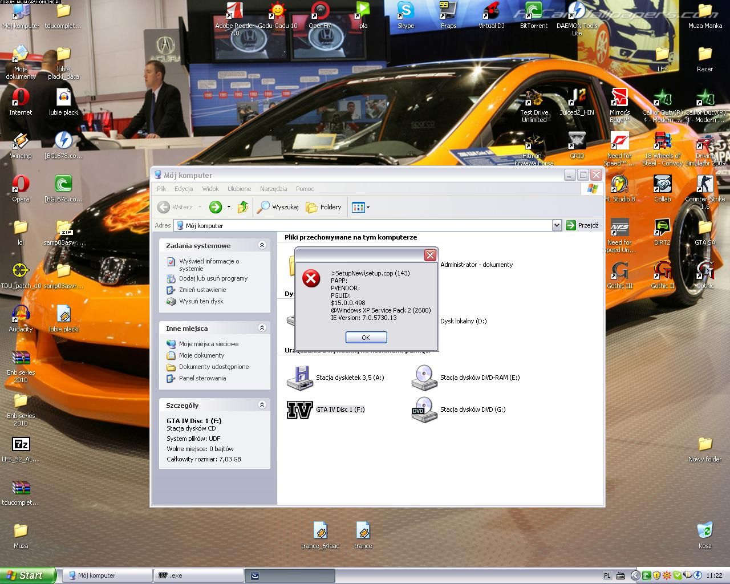Switch to the .exe taskbar button
The height and width of the screenshot is (584, 730).
click(x=198, y=575)
